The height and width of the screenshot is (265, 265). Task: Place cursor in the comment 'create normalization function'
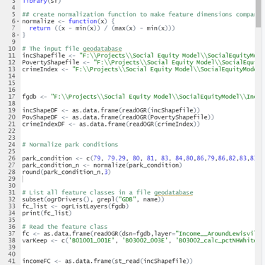84,15
